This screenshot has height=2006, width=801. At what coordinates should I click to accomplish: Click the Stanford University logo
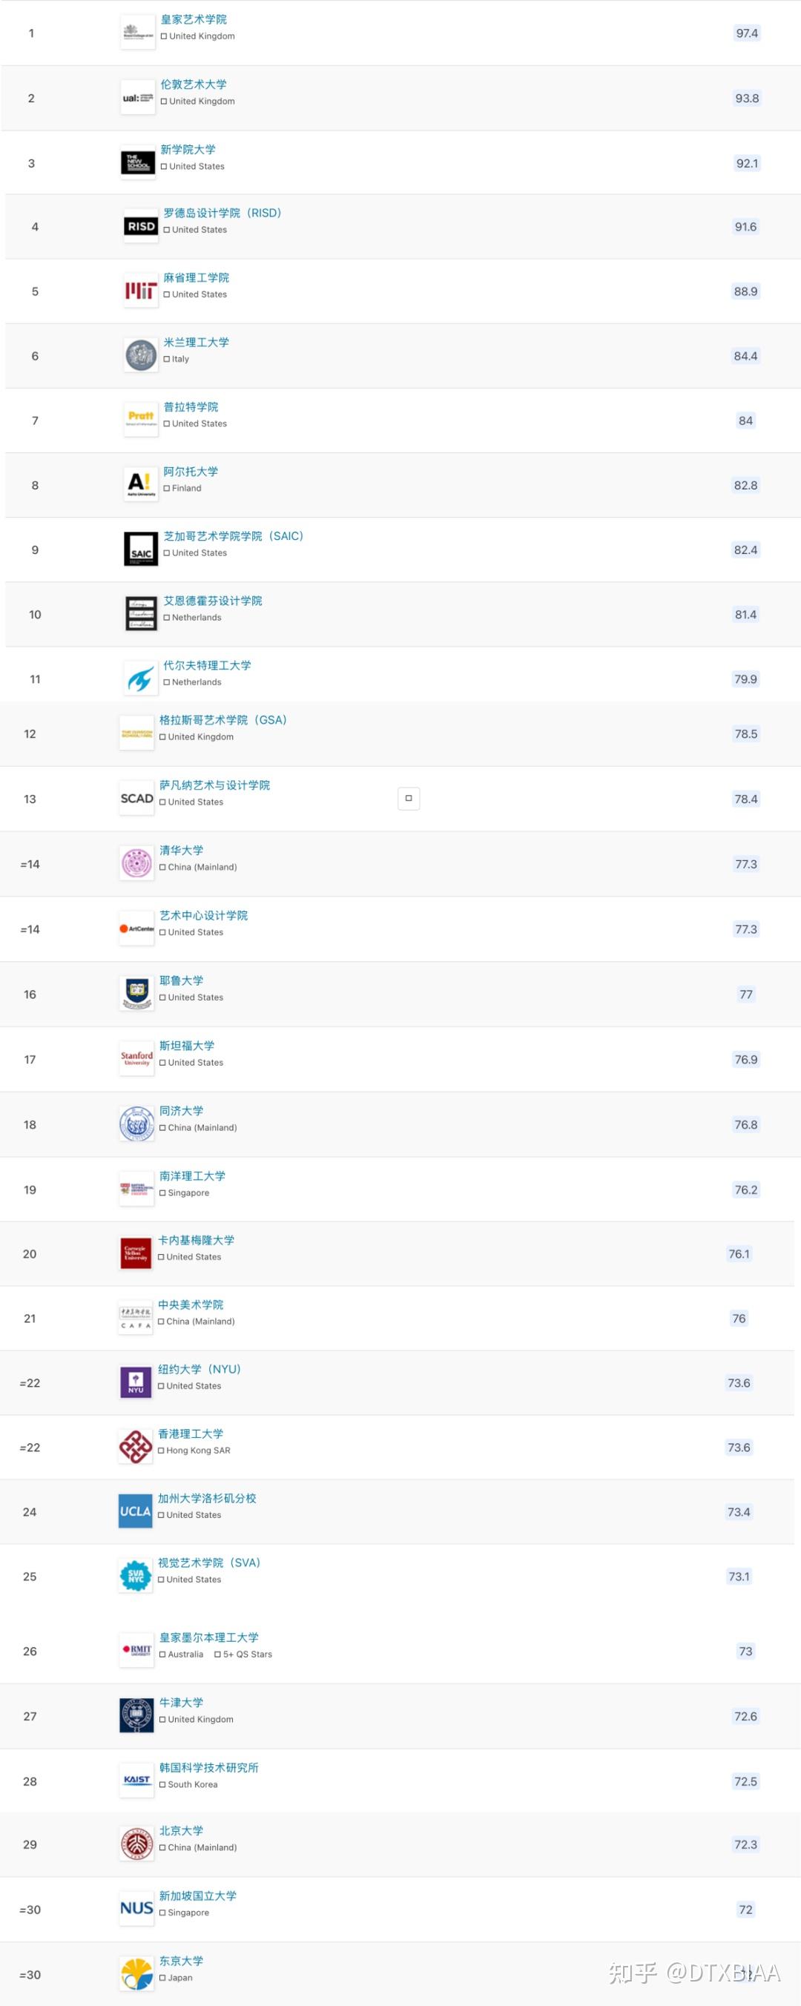click(x=136, y=1059)
